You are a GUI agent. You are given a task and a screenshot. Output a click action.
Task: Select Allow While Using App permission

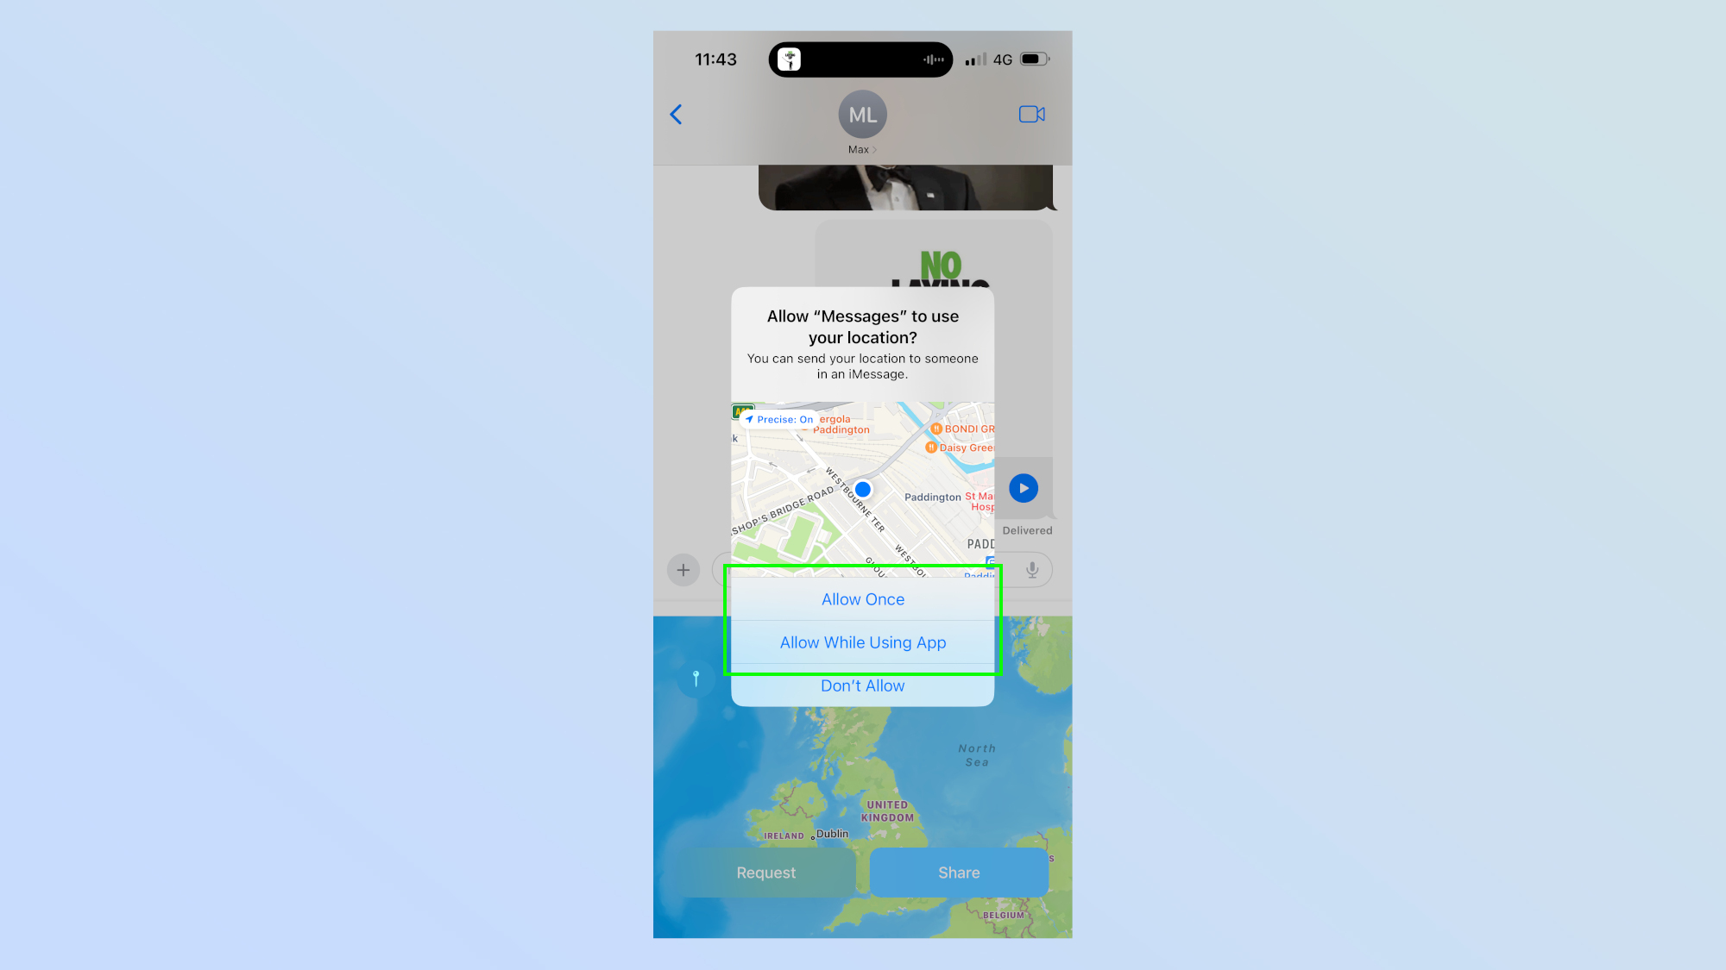862,642
